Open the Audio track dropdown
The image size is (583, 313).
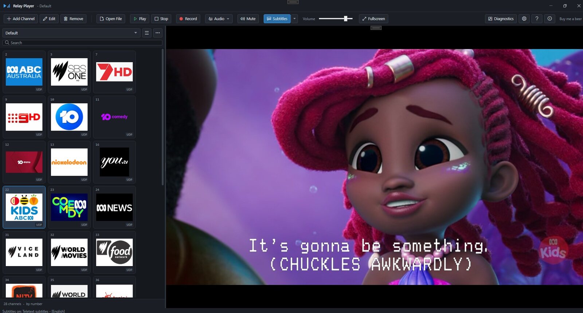[219, 19]
